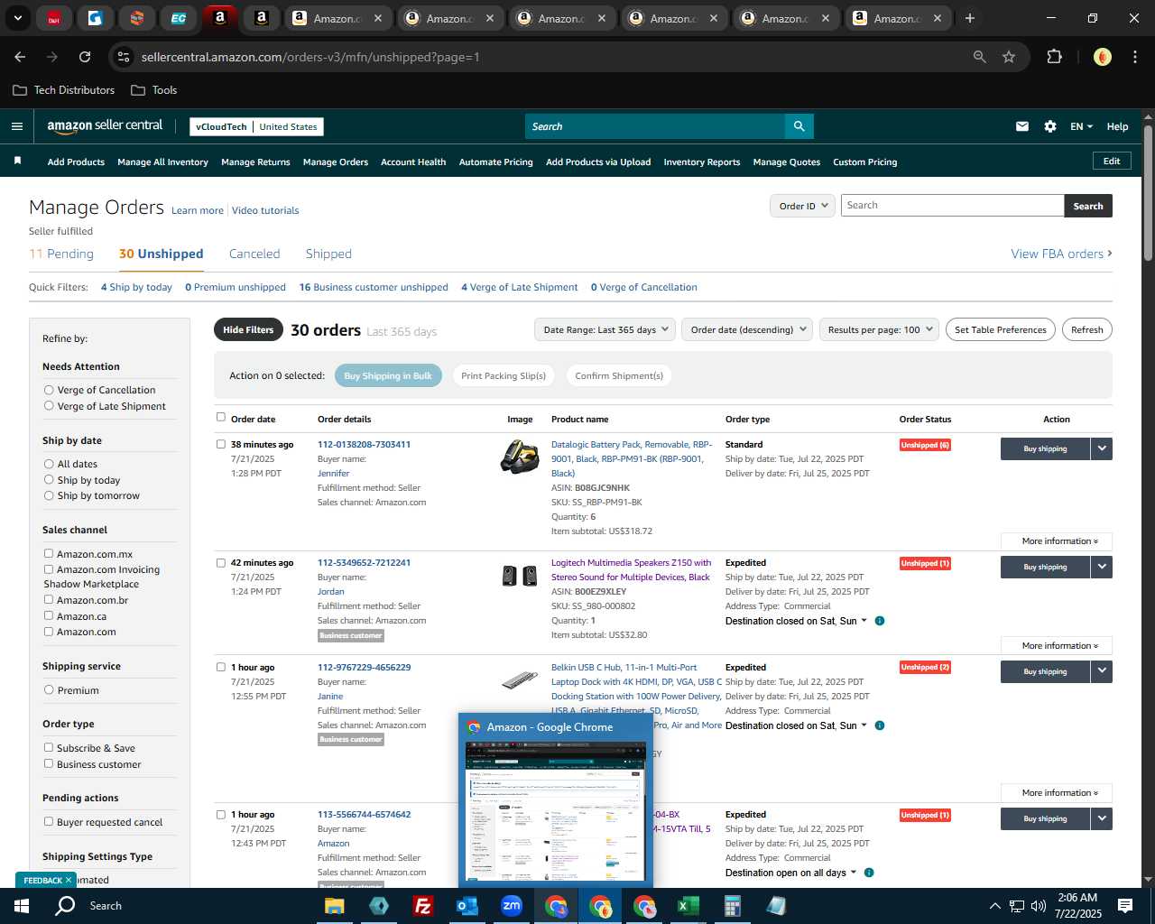Open the Seller Central hamburger menu
Image resolution: width=1155 pixels, height=924 pixels.
(17, 126)
